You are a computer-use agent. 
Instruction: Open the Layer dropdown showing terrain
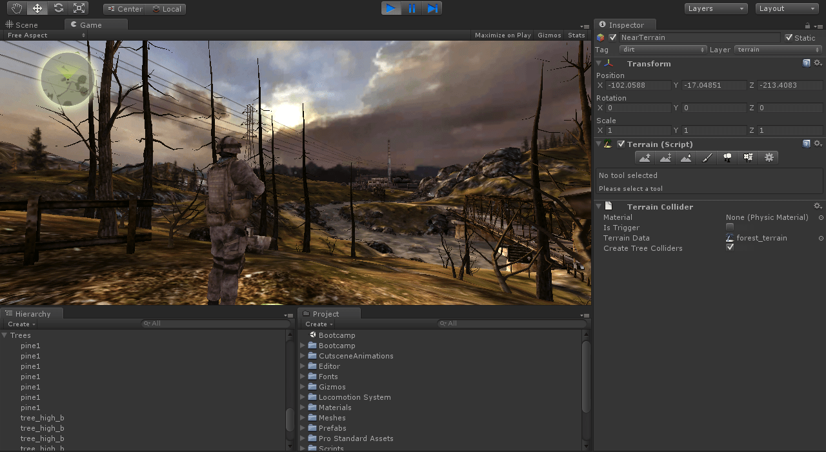[x=778, y=50]
